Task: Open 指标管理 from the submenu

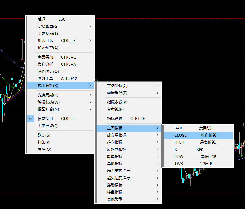Action: point(126,119)
